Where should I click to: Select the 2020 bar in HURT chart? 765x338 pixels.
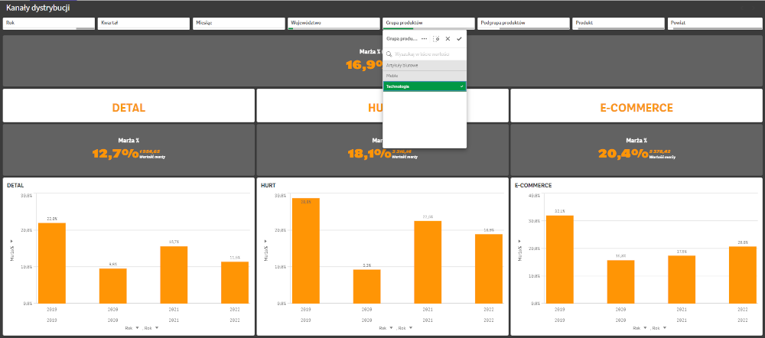[366, 286]
